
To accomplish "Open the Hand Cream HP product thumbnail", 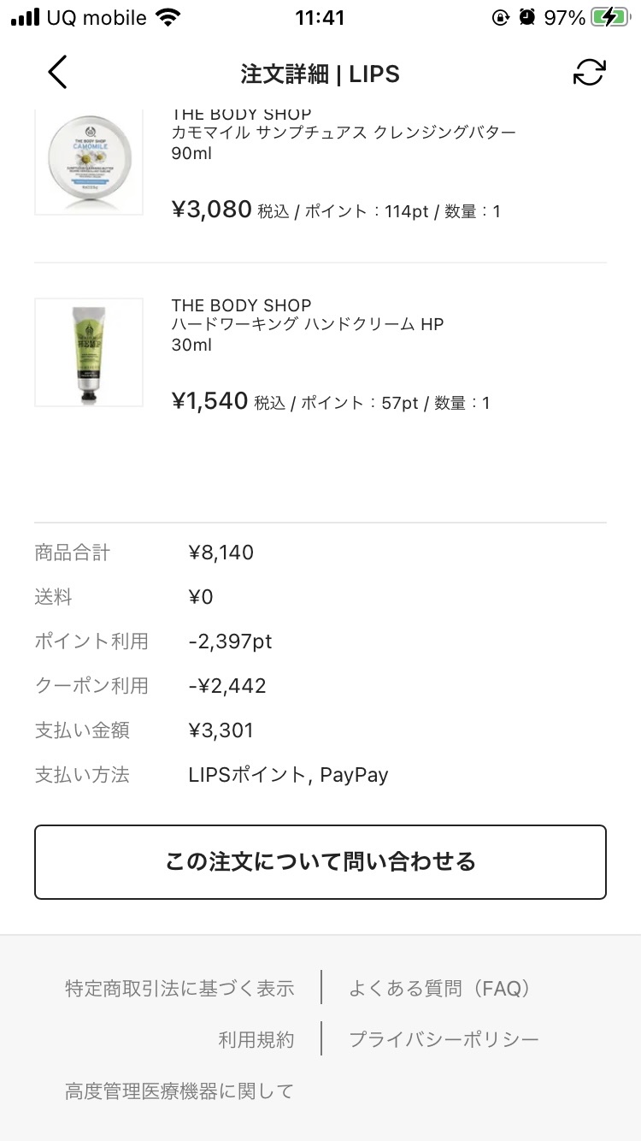I will pyautogui.click(x=89, y=352).
